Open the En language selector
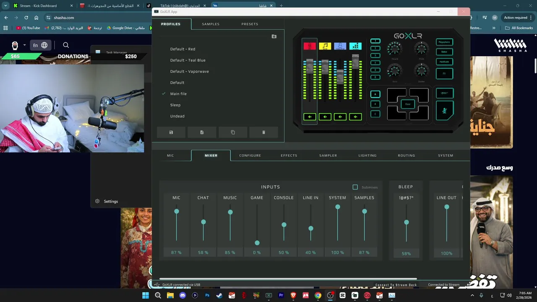The width and height of the screenshot is (537, 302). (x=40, y=45)
